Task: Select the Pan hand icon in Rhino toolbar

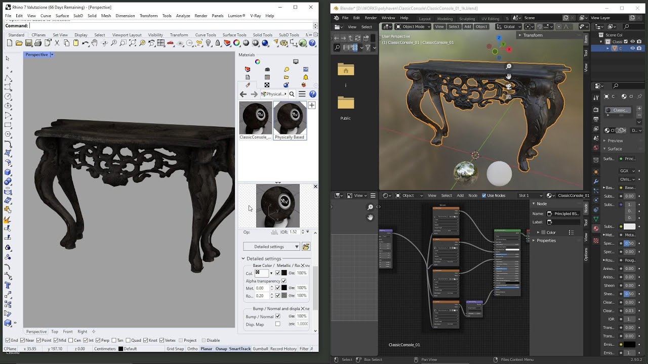Action: tap(95, 43)
